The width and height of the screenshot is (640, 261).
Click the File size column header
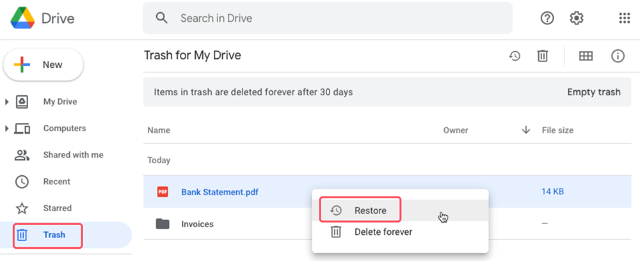557,130
